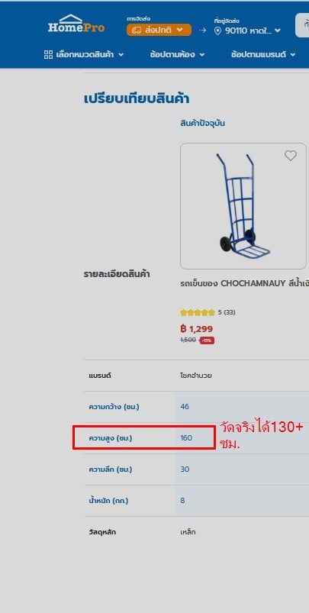This screenshot has width=309, height=613.
Task: Expand the เลือกหมวดสินค้า category menu
Action: coord(84,54)
